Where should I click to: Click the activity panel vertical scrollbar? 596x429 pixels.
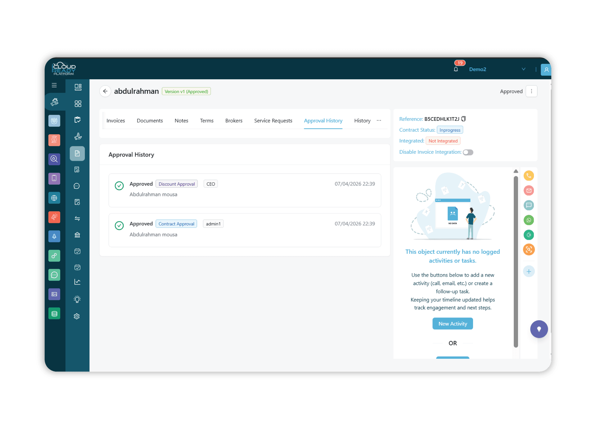(516, 262)
